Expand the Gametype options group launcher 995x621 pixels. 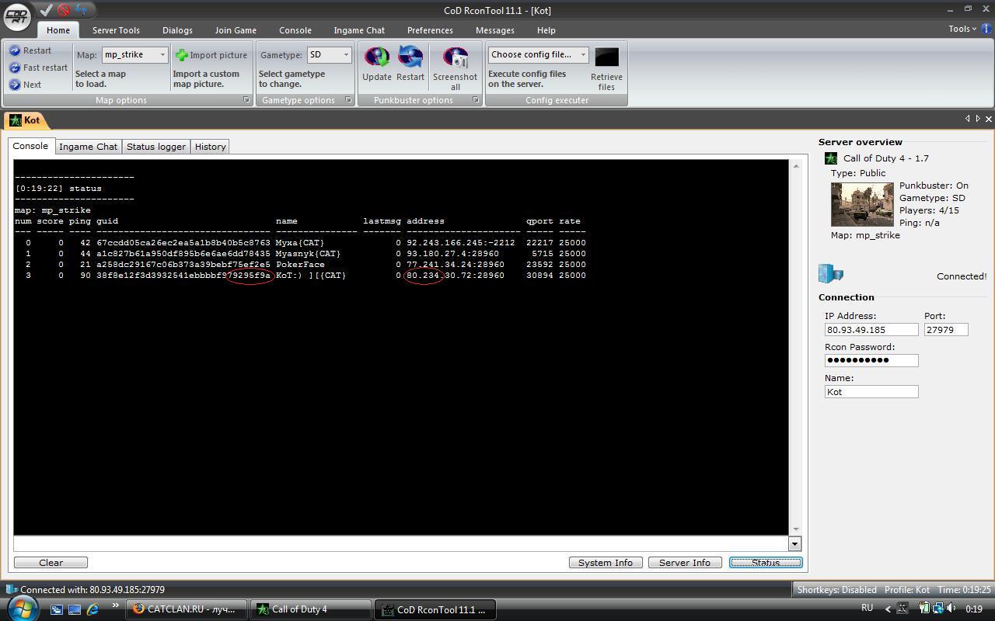point(348,100)
